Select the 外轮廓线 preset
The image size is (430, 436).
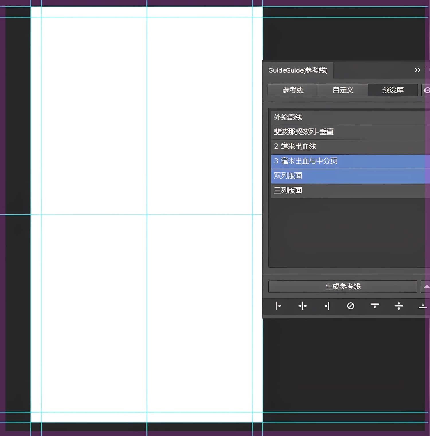350,117
